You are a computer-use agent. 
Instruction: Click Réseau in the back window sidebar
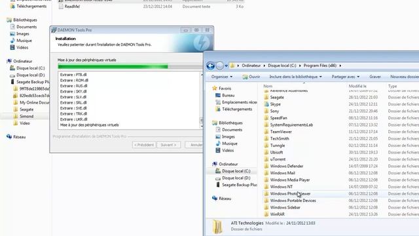(19, 137)
